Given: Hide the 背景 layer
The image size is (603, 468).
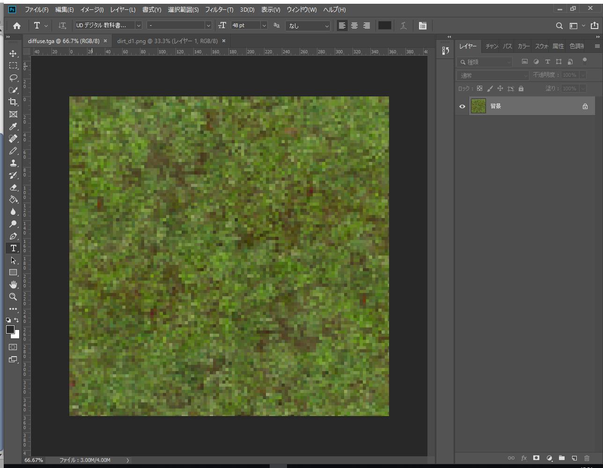Looking at the screenshot, I should click(x=462, y=106).
